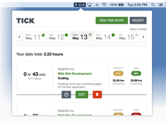Go to previous week with left arrow

coord(19,37)
